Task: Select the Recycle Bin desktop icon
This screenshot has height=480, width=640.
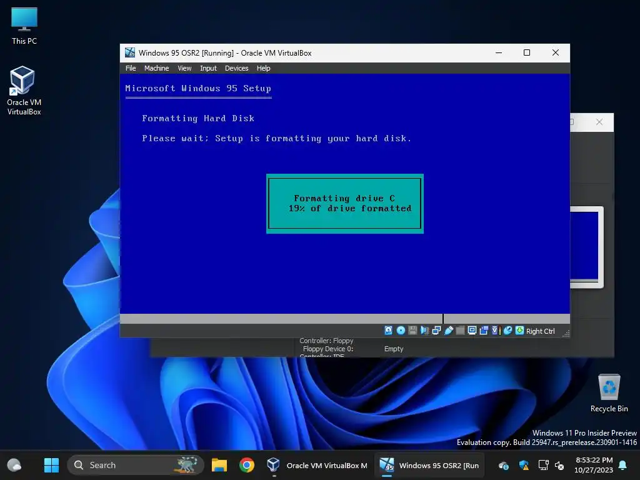Action: pos(609,393)
